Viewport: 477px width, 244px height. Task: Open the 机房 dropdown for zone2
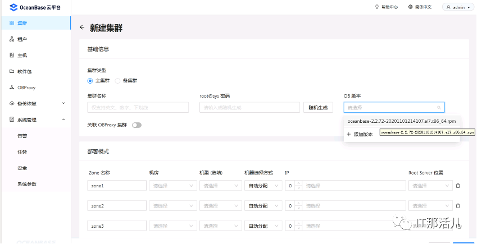pyautogui.click(x=173, y=206)
